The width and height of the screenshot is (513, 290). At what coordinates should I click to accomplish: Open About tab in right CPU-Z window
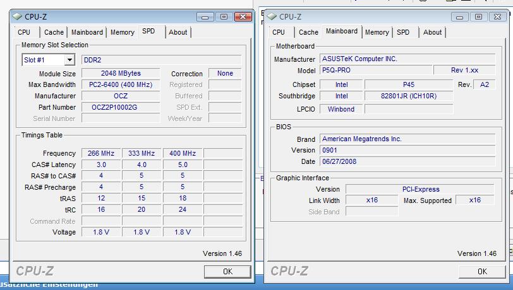pyautogui.click(x=433, y=32)
